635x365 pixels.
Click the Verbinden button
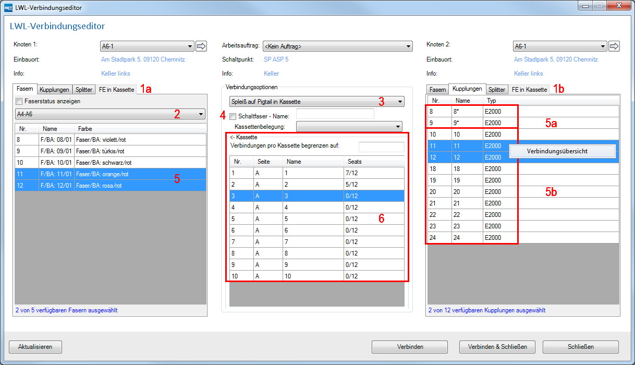coord(410,347)
